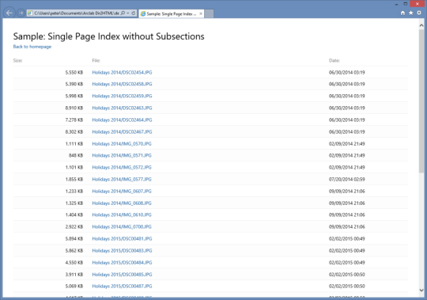Image resolution: width=427 pixels, height=300 pixels.
Task: Open Holidays 2015/DSC00484.JPG link
Action: 122,262
